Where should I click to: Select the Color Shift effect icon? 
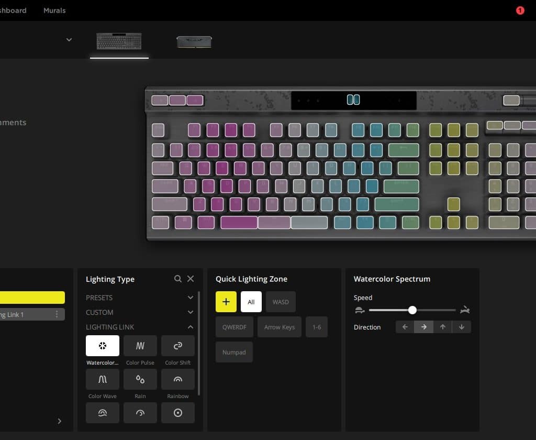coord(178,346)
